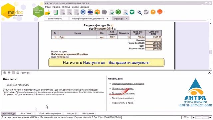Click Відправити документ link
This screenshot has width=213, height=120.
[123, 93]
